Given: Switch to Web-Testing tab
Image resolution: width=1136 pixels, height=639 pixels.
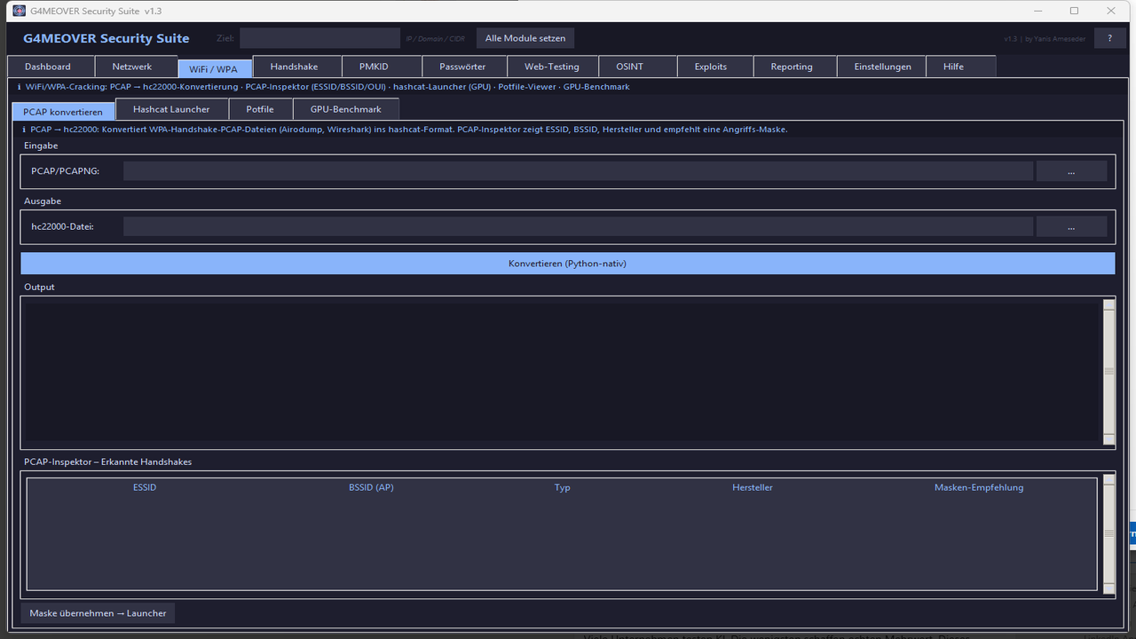Looking at the screenshot, I should (x=552, y=67).
